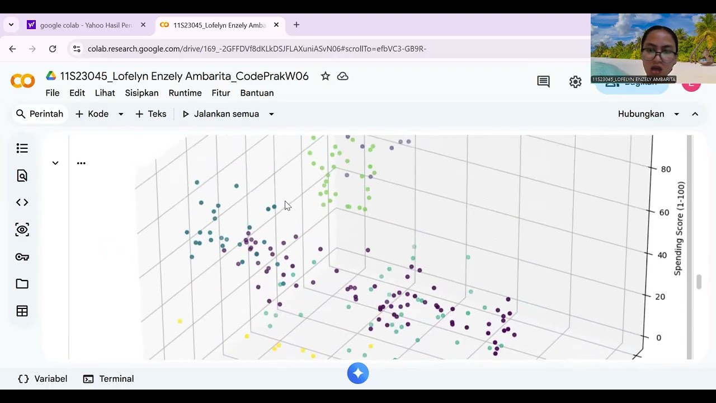Click the notebook title to rename
Viewport: 716px width, 403px height.
tap(184, 76)
